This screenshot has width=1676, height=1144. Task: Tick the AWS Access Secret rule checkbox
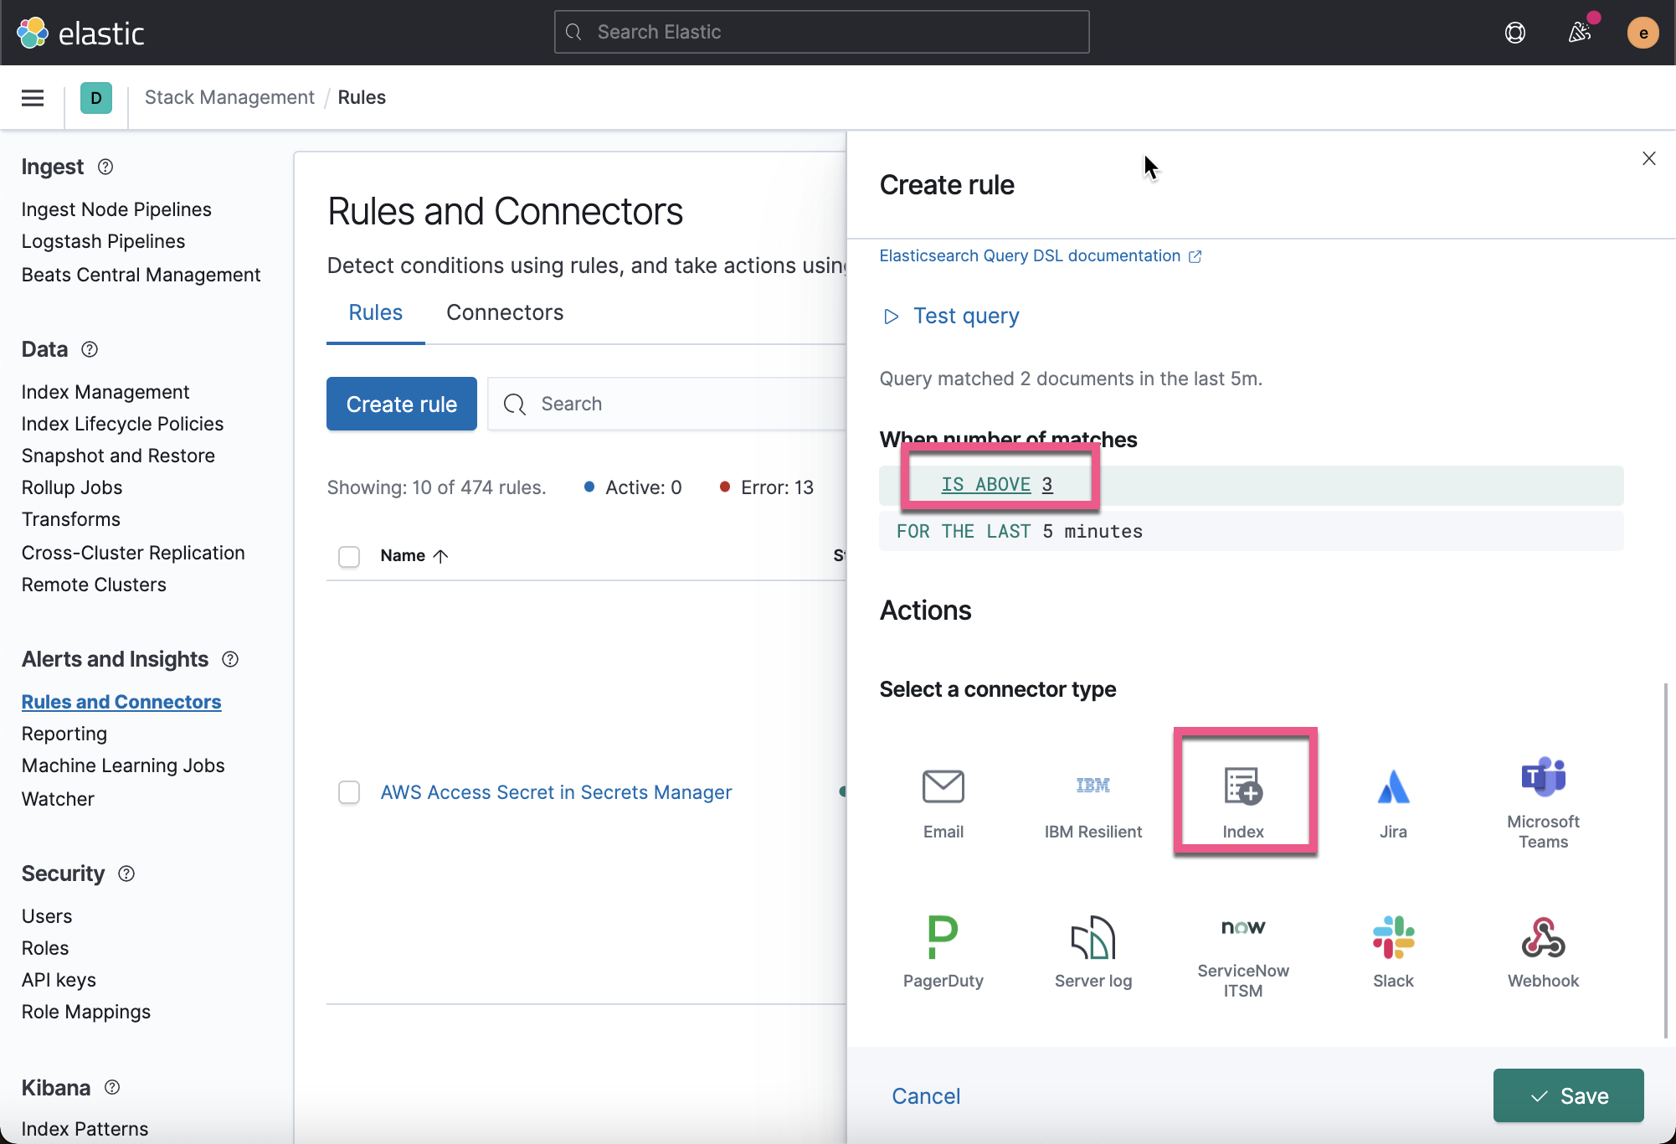349,792
